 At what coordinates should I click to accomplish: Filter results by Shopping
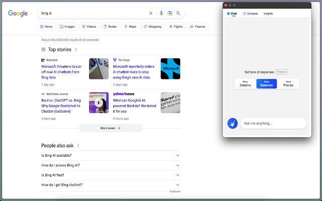pos(152,27)
